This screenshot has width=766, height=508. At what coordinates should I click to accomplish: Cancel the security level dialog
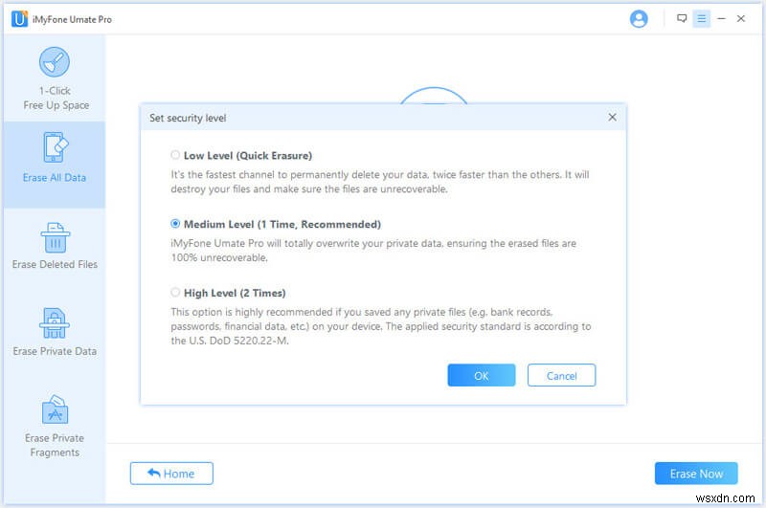pyautogui.click(x=561, y=375)
